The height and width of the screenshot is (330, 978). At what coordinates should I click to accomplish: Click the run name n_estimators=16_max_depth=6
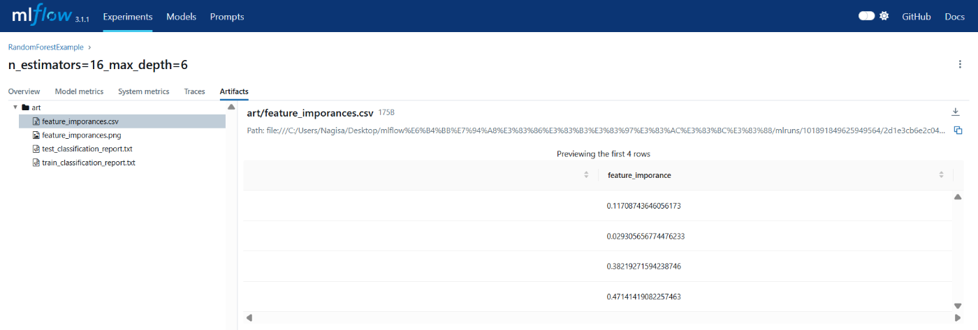click(98, 65)
